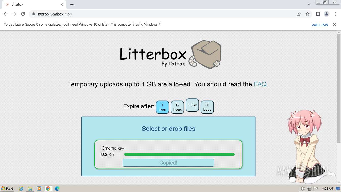The image size is (341, 192).
Task: Toggle the browser side panel icon
Action: click(x=318, y=14)
